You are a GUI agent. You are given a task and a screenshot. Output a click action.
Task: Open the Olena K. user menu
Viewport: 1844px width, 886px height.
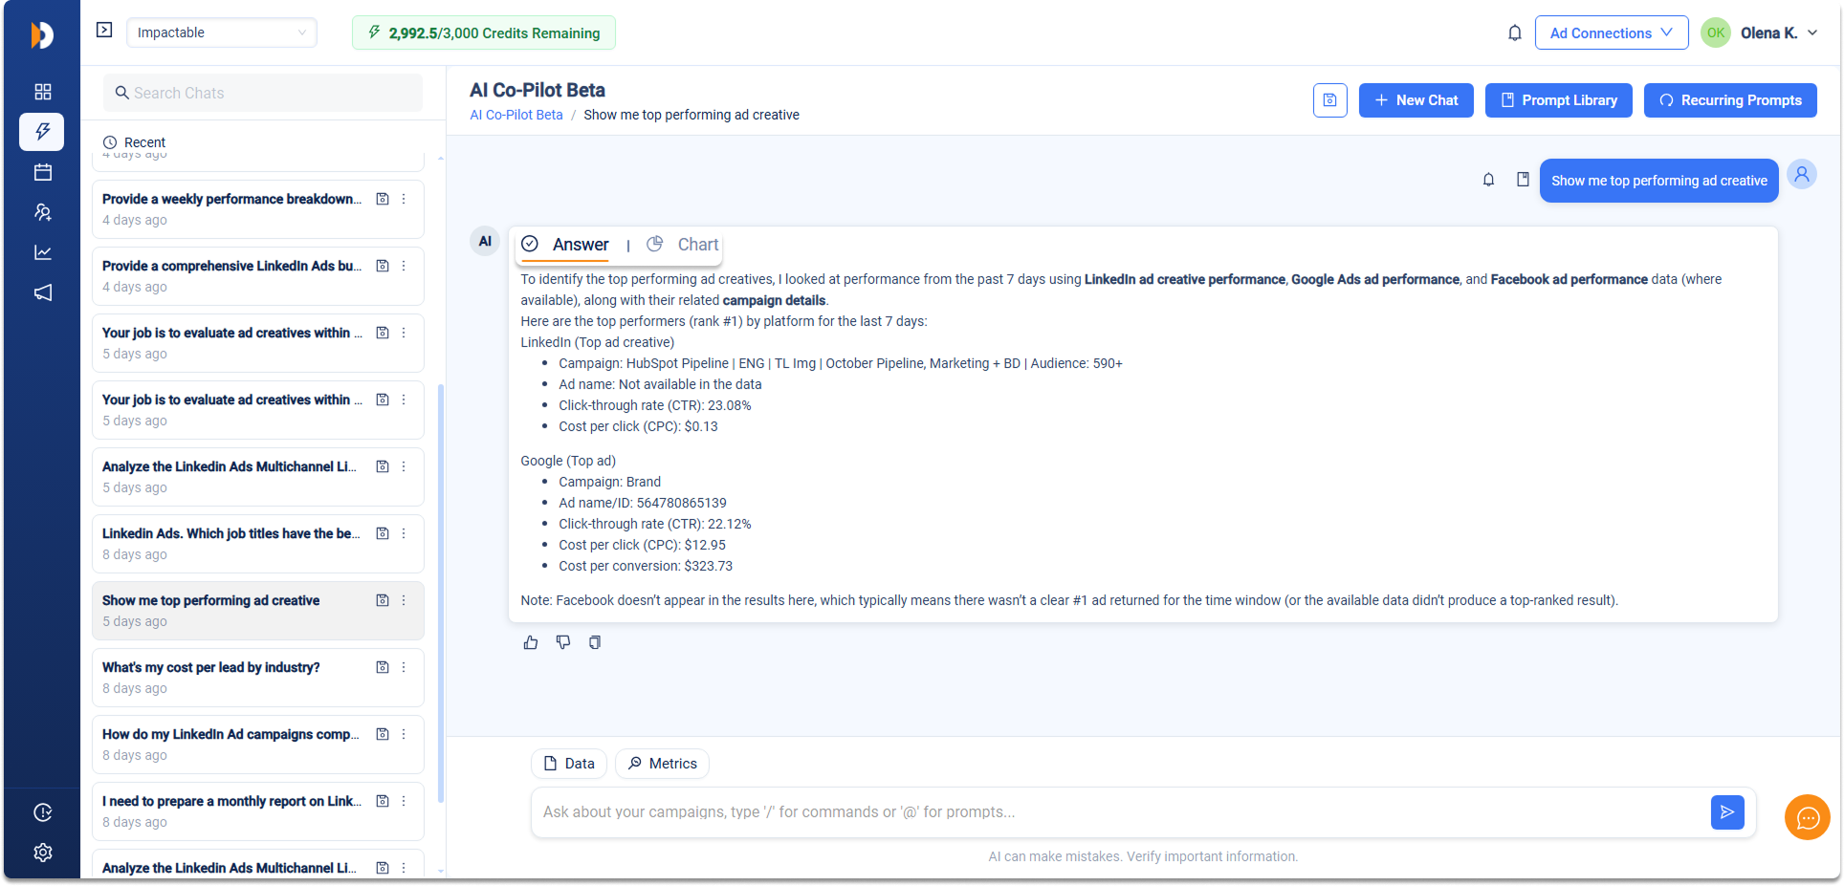coord(1777,32)
